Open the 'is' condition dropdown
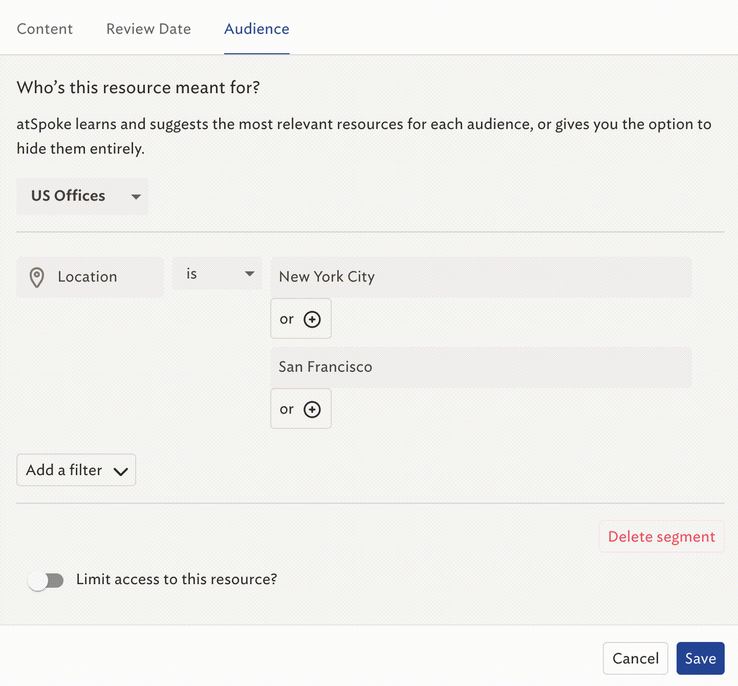The image size is (738, 686). [x=218, y=274]
